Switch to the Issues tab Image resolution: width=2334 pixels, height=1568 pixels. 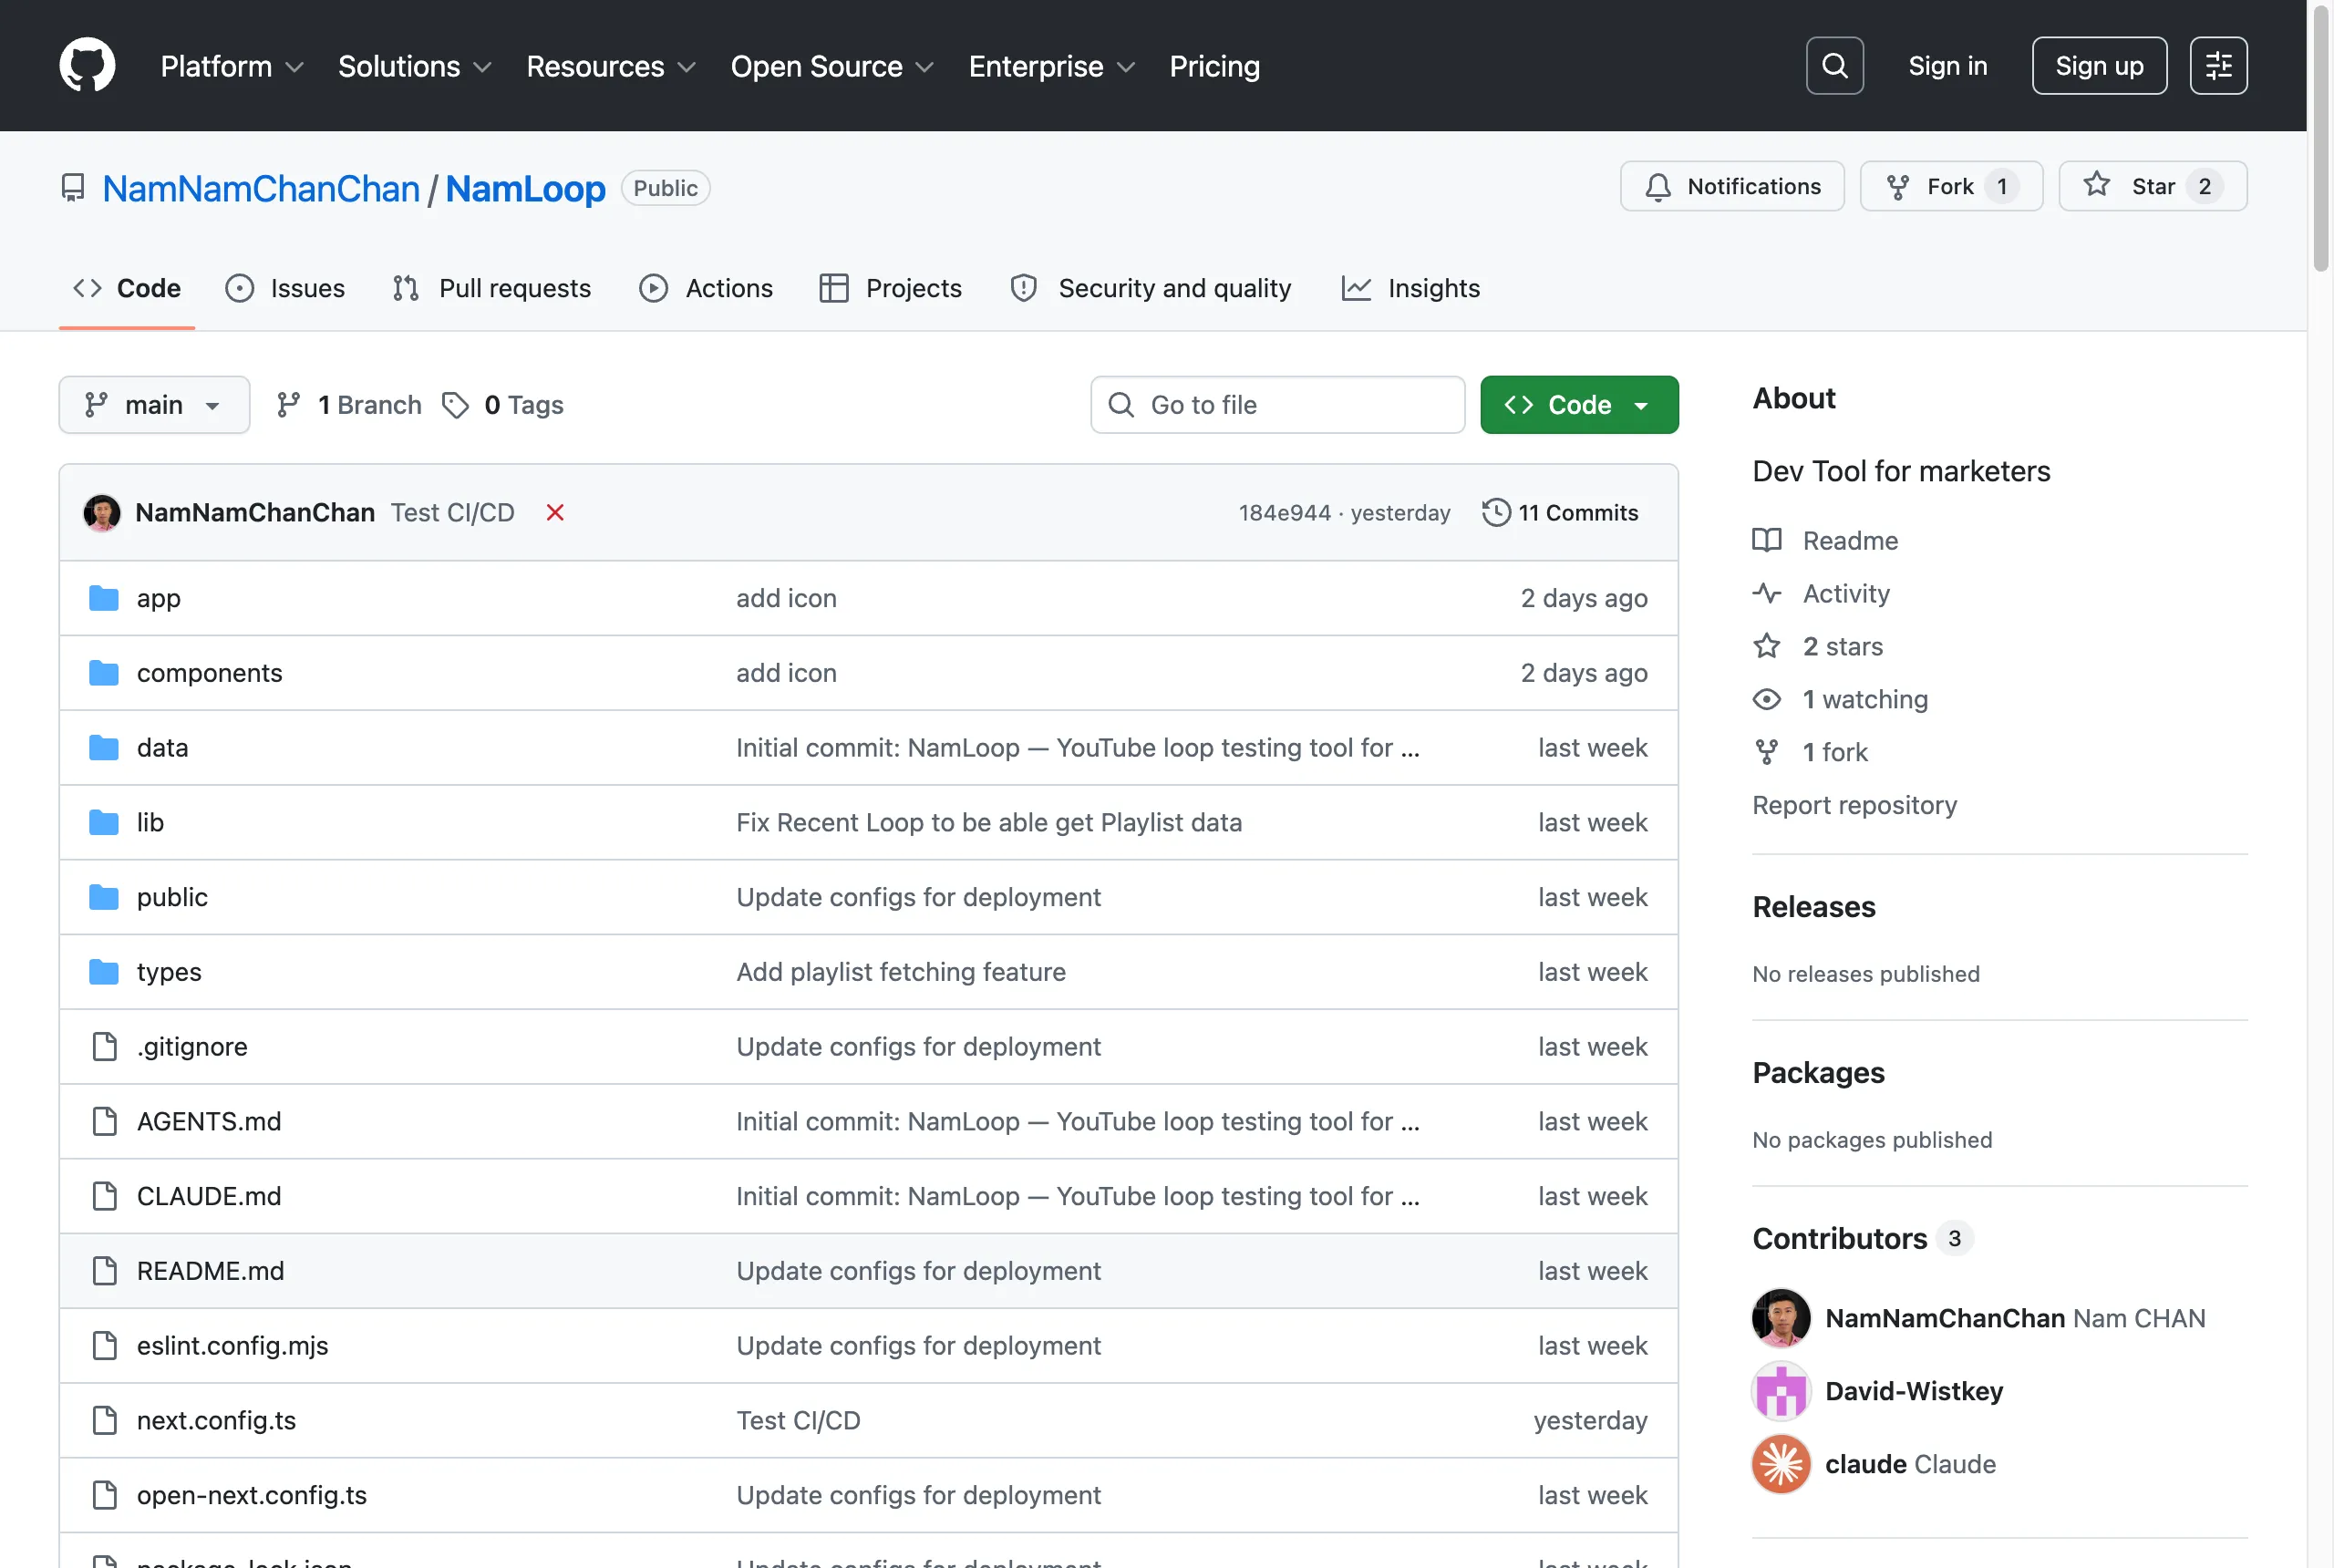[x=286, y=289]
